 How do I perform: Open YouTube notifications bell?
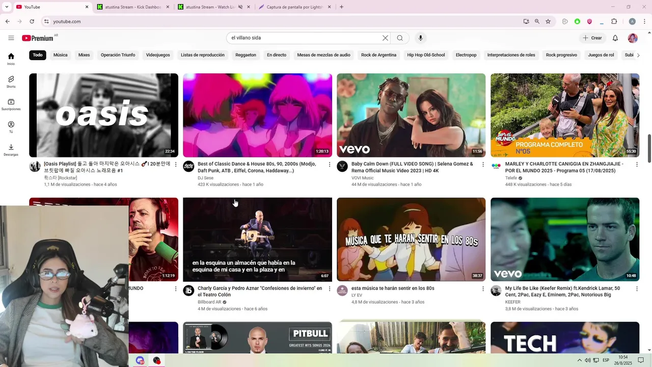[x=615, y=38]
